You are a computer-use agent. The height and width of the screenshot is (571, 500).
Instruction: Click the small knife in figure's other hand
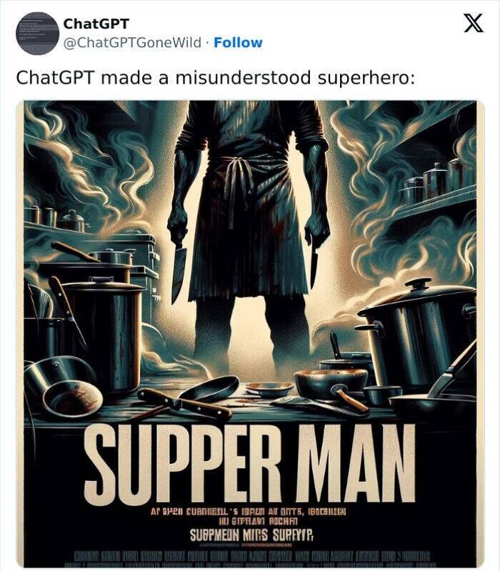pyautogui.click(x=314, y=265)
